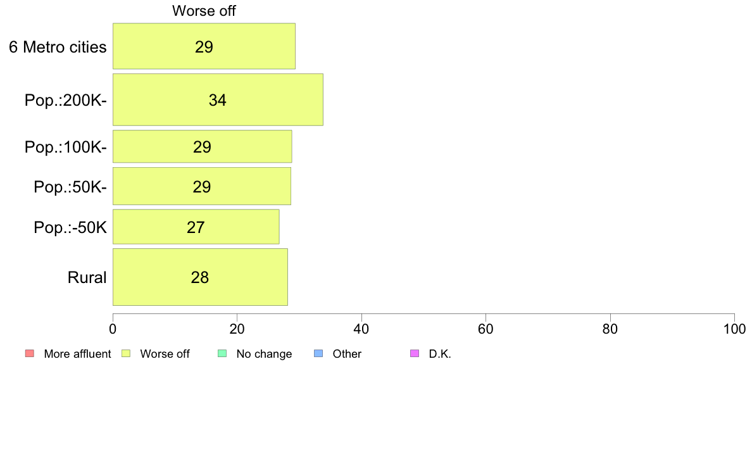752x466 pixels.
Task: Select the Pop.:200K- bar showing 34
Action: 218,100
